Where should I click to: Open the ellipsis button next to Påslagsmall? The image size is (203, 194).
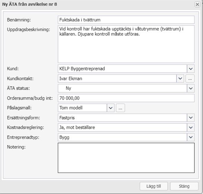[120, 108]
